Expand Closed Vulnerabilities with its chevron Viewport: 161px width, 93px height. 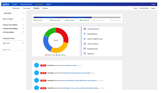coord(23,28)
